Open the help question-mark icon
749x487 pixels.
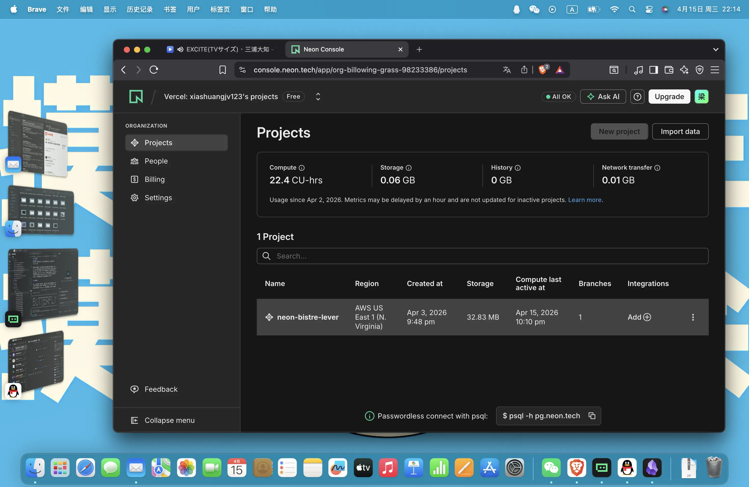pos(637,97)
